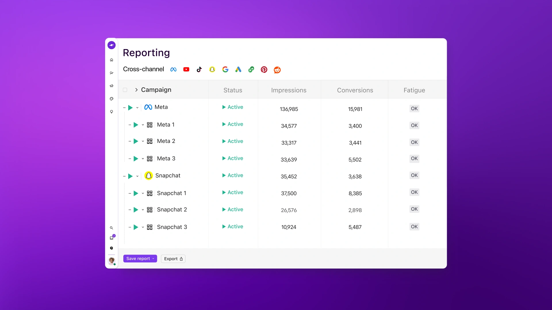Open the Snapchat 3 row dropdown chevron

(143, 227)
